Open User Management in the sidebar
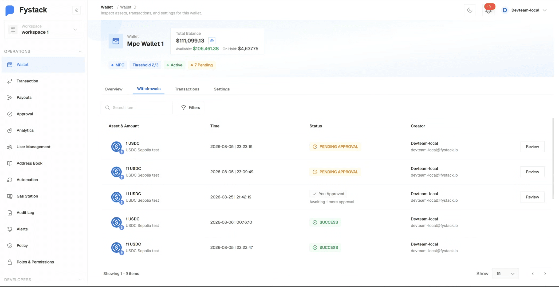The height and width of the screenshot is (287, 559). (43, 147)
